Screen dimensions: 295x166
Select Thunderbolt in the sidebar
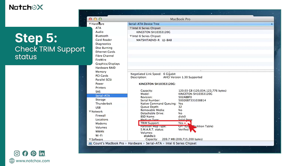tap(104, 104)
